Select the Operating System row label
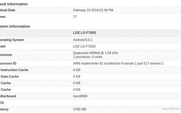Viewport: 181px width, 113px height. 12,40
